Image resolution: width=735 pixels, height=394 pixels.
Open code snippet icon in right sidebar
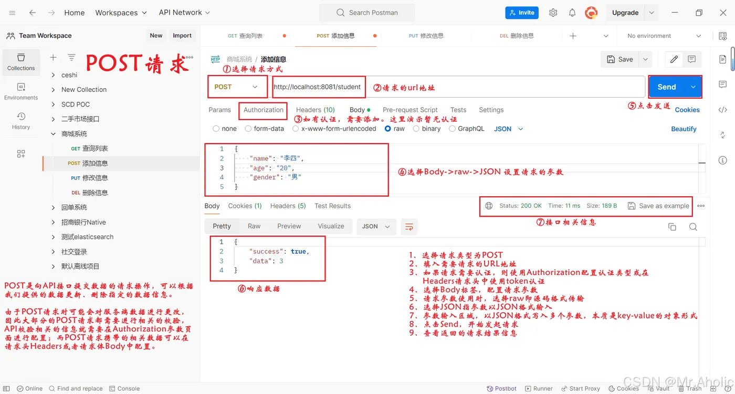(x=723, y=110)
